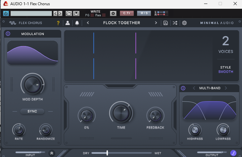The image size is (242, 157).
Task: Click the Input level slider
Action: [x=30, y=152]
